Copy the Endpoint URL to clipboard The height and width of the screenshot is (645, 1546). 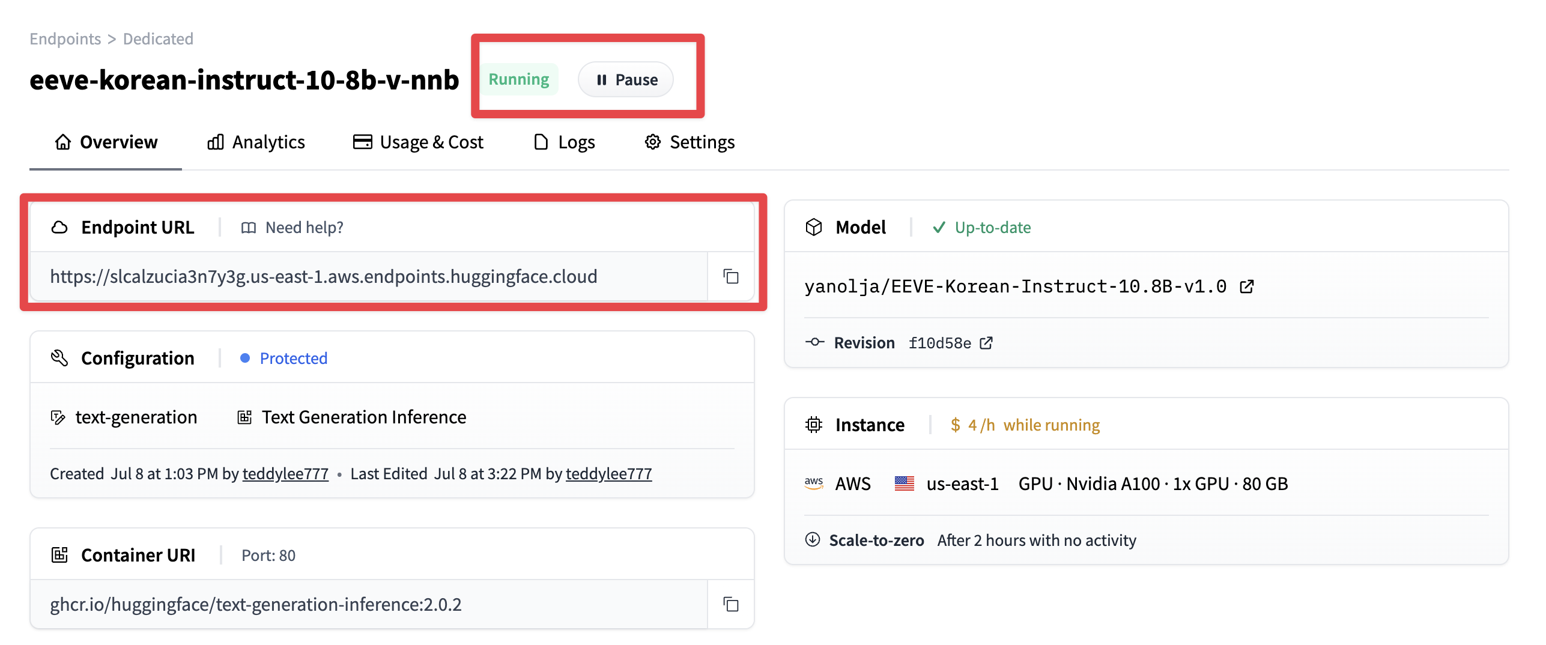click(730, 276)
